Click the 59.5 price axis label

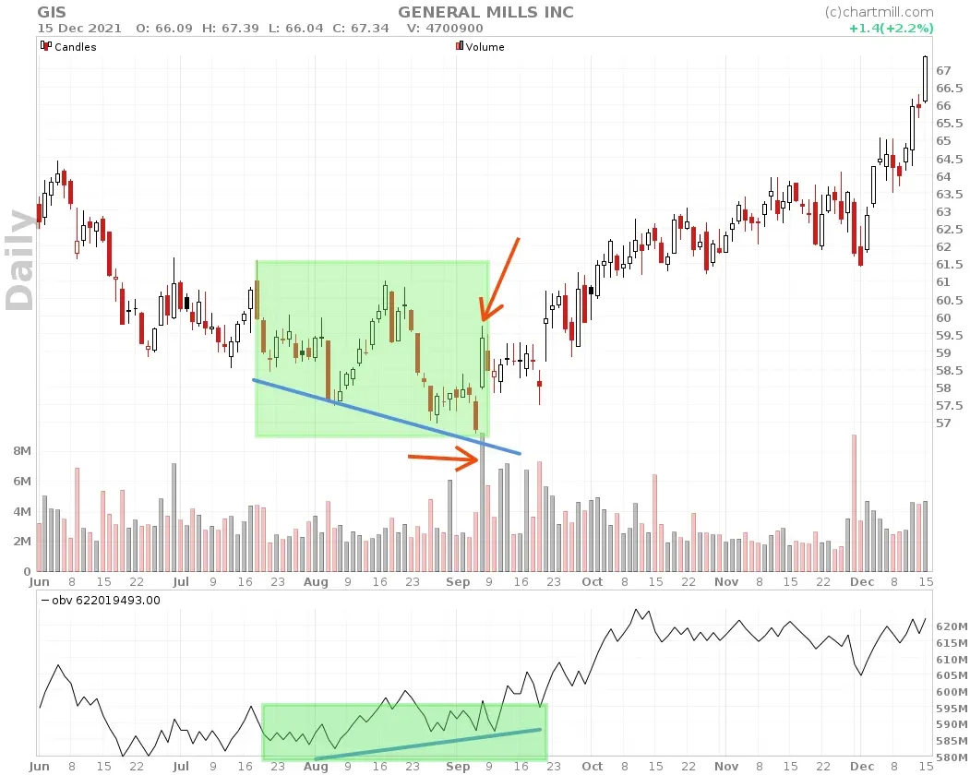click(x=950, y=335)
